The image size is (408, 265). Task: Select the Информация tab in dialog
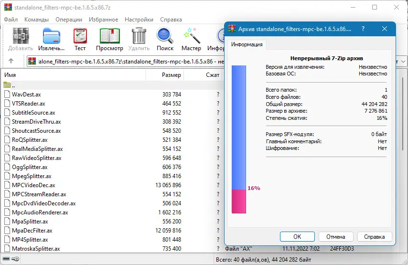point(247,44)
